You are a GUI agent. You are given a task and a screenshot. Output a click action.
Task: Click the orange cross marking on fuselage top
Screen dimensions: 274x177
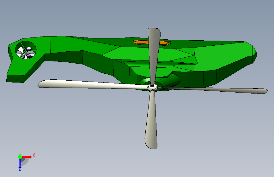click(151, 43)
